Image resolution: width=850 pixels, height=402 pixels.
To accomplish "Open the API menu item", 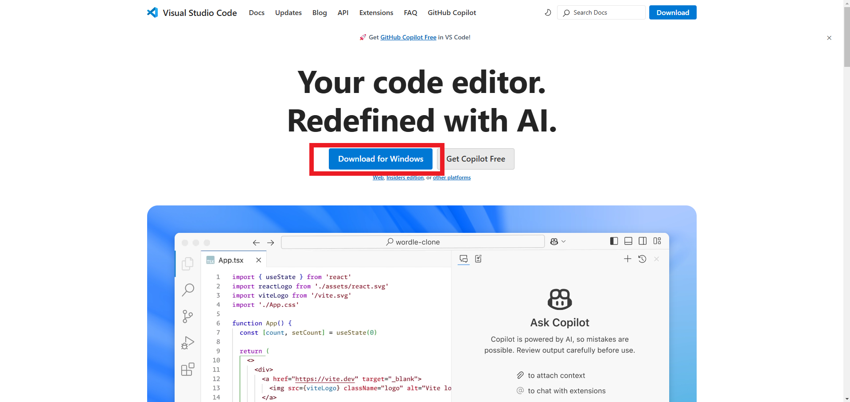I will (343, 13).
